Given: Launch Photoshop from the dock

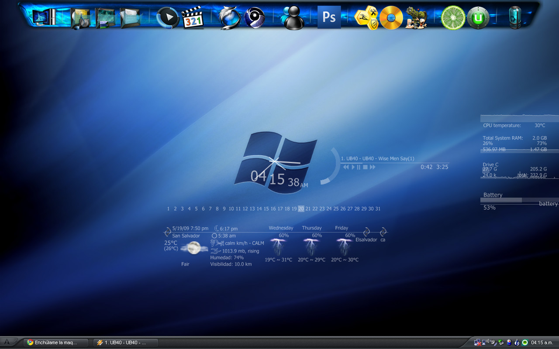Looking at the screenshot, I should (x=329, y=17).
